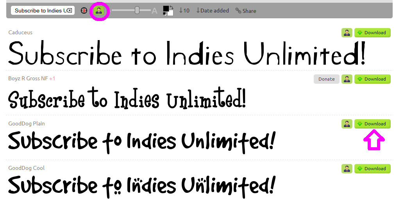Download the Boyz R Gross NF font
395x201 pixels.
pos(372,79)
